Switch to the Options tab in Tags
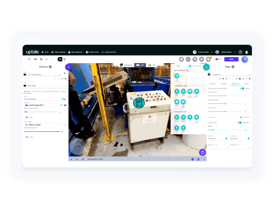Image resolution: width=276 pixels, height=212 pixels. click(x=224, y=84)
